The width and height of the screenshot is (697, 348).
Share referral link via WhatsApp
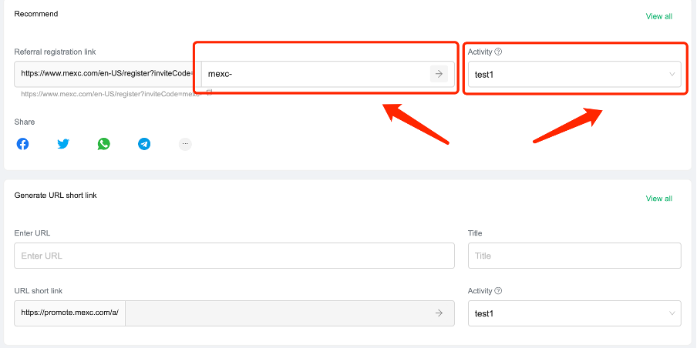pyautogui.click(x=103, y=144)
